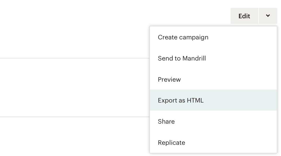This screenshot has width=281, height=156.
Task: Click Export as HTML
Action: (x=180, y=100)
